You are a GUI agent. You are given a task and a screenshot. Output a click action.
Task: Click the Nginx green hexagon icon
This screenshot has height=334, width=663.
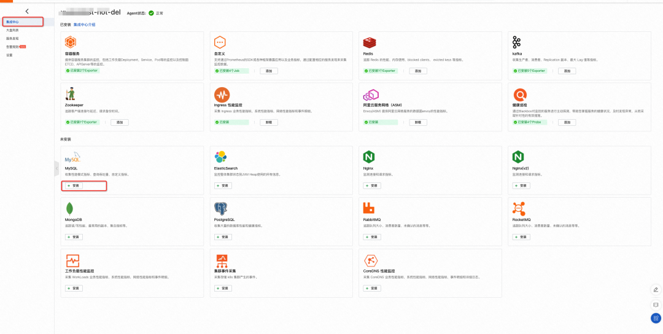(x=369, y=157)
